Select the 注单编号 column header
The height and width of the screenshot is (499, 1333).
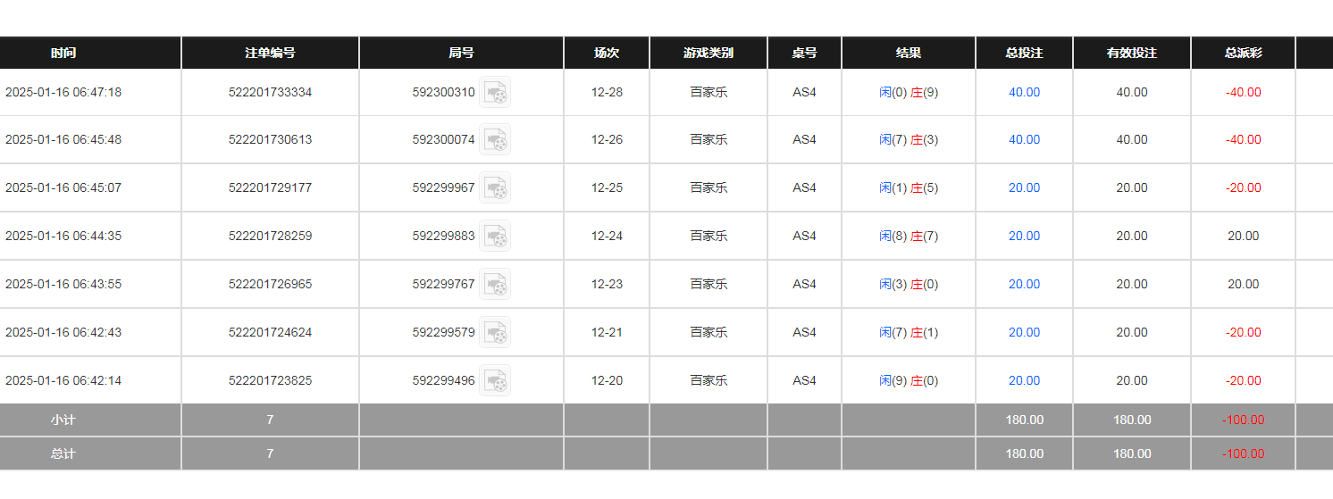270,53
